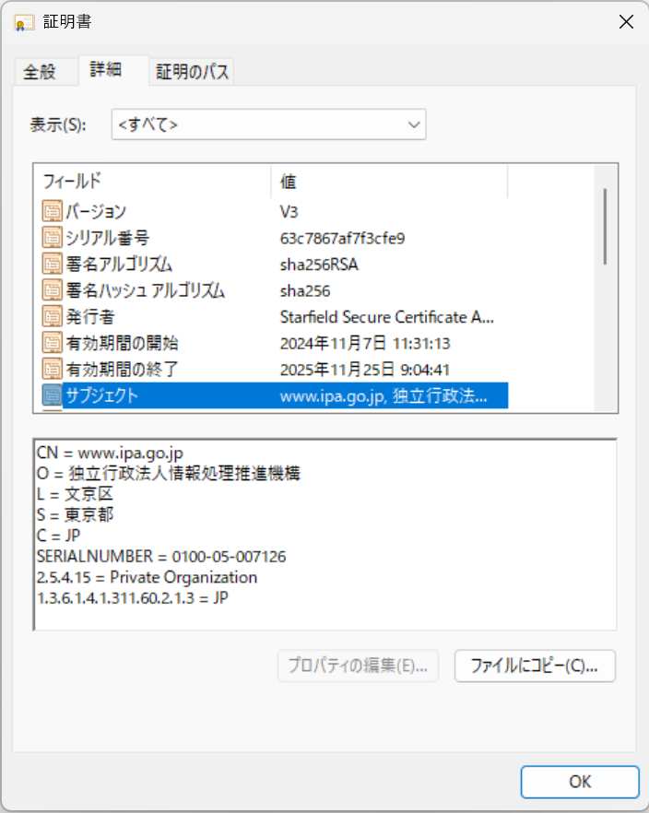This screenshot has height=813, width=649.
Task: Click the value 2024年11月7日 11:31:13
Action: point(365,343)
